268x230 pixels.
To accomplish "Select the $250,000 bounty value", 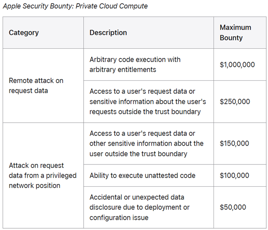I will pos(235,101).
